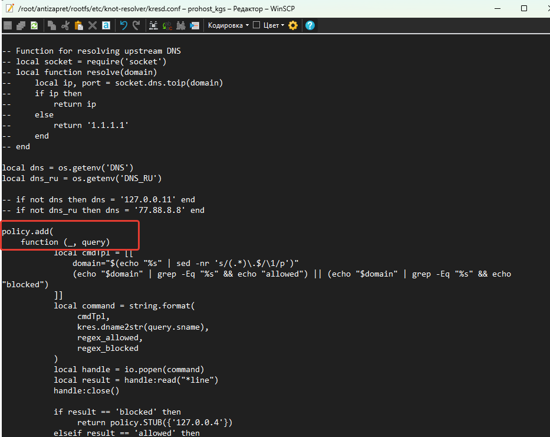Open the Replace text icon
The image size is (550, 437).
(x=167, y=25)
